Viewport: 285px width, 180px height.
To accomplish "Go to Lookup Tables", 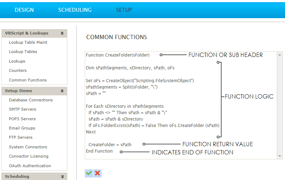I will (23, 52).
